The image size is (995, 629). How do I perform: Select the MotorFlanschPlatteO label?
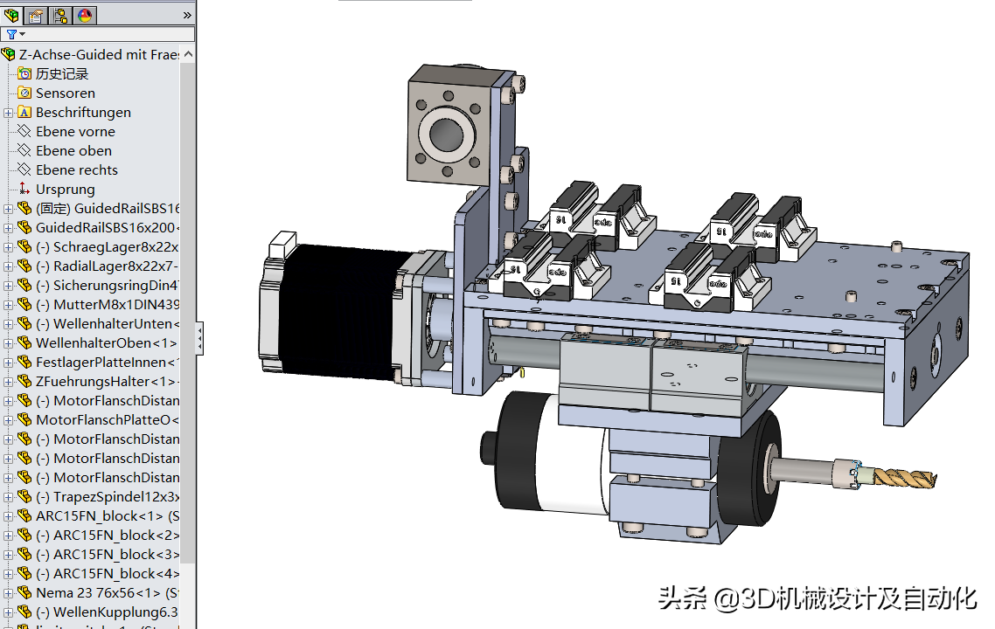click(x=108, y=419)
